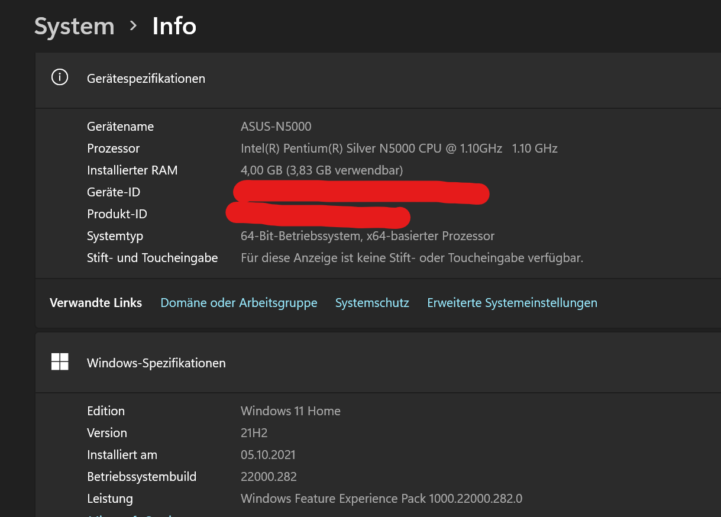
Task: Select the device name ASUS-N5000
Action: coord(276,127)
